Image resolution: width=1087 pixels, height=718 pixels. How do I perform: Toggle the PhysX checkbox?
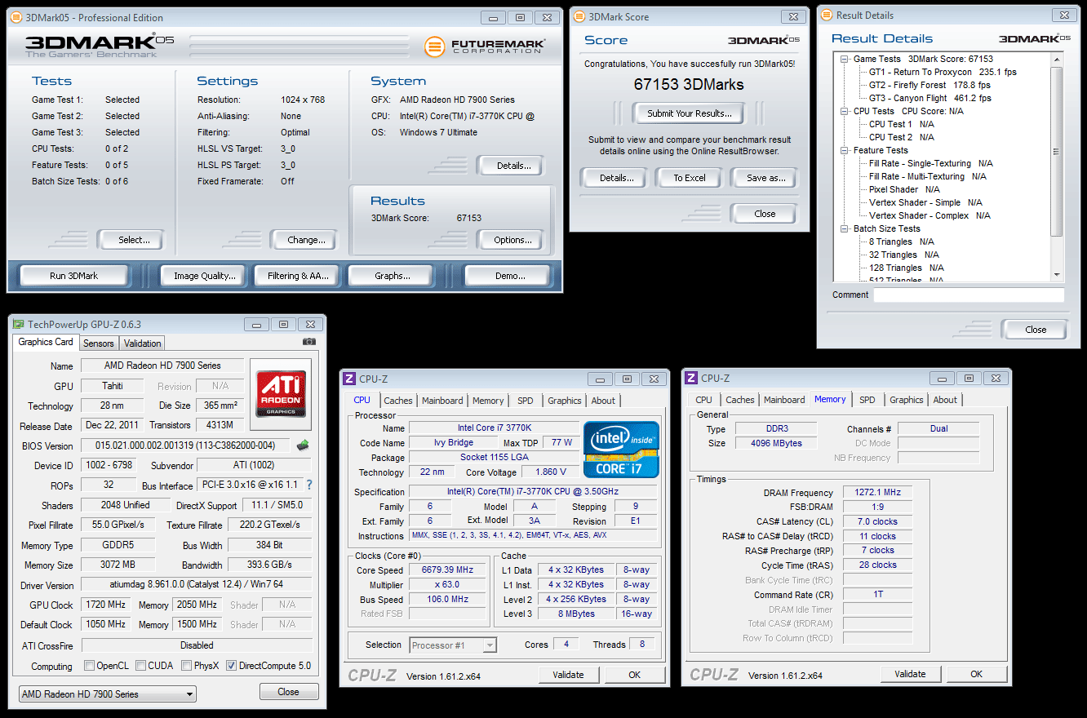(187, 666)
